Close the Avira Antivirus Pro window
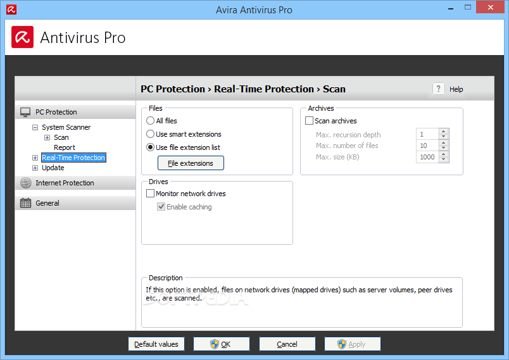This screenshot has height=360, width=509. point(490,7)
